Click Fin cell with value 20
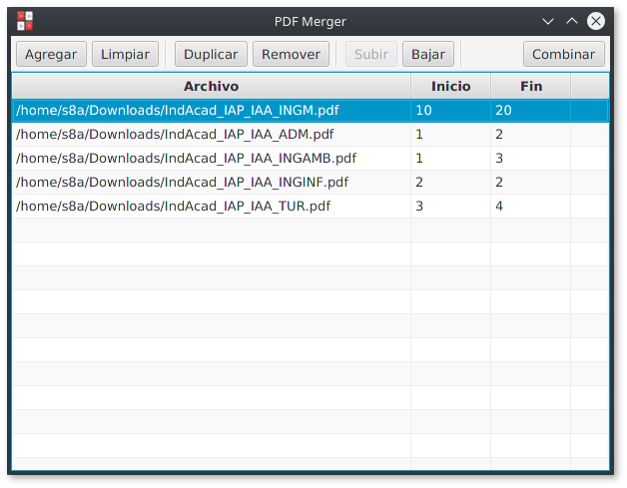 (529, 111)
